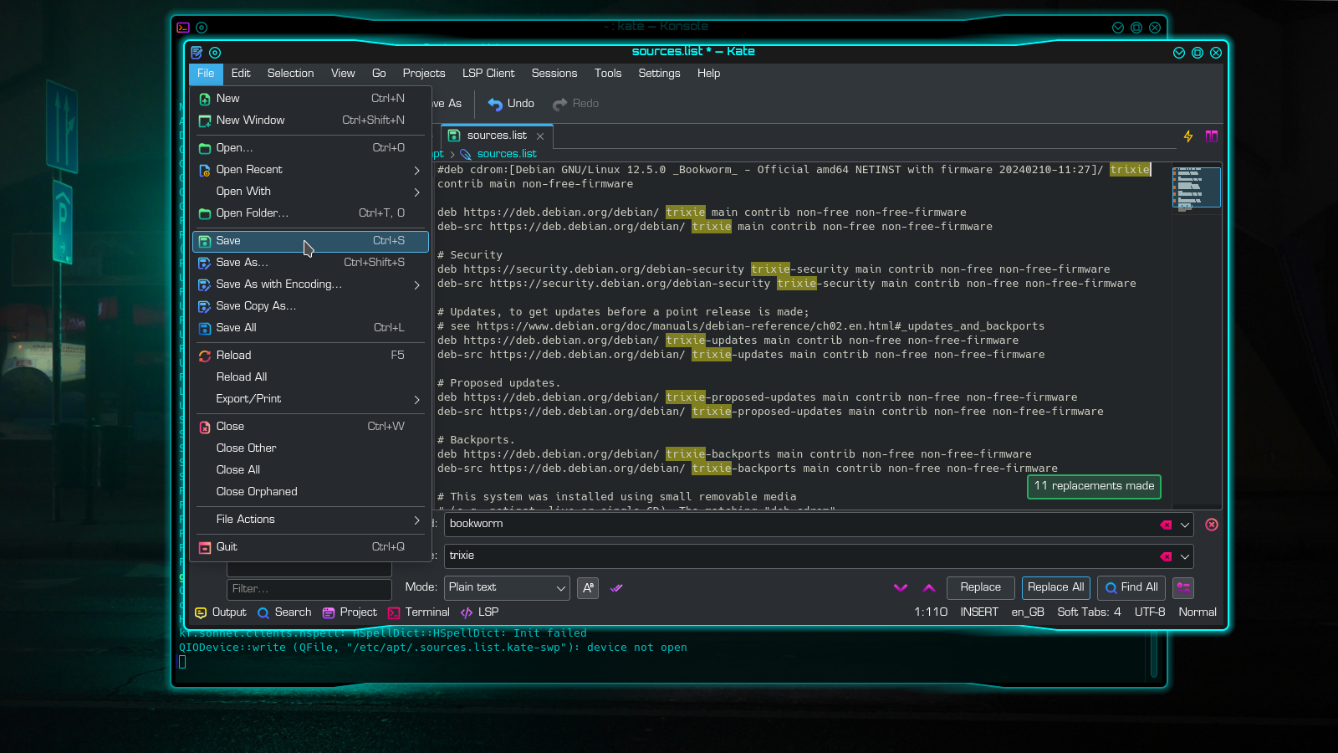
Task: Click cursor position 1:110 in status bar
Action: (931, 612)
